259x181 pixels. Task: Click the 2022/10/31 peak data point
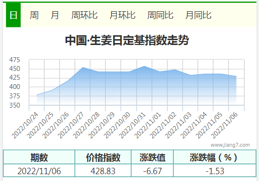(144, 66)
